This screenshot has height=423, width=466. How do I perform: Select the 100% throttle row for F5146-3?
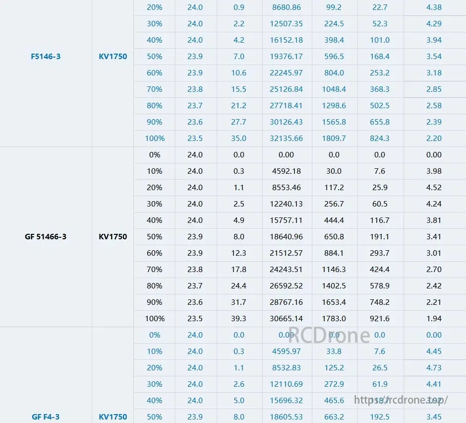[154, 139]
